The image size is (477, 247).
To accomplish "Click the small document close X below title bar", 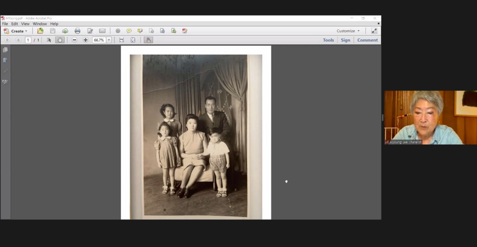I will (379, 24).
